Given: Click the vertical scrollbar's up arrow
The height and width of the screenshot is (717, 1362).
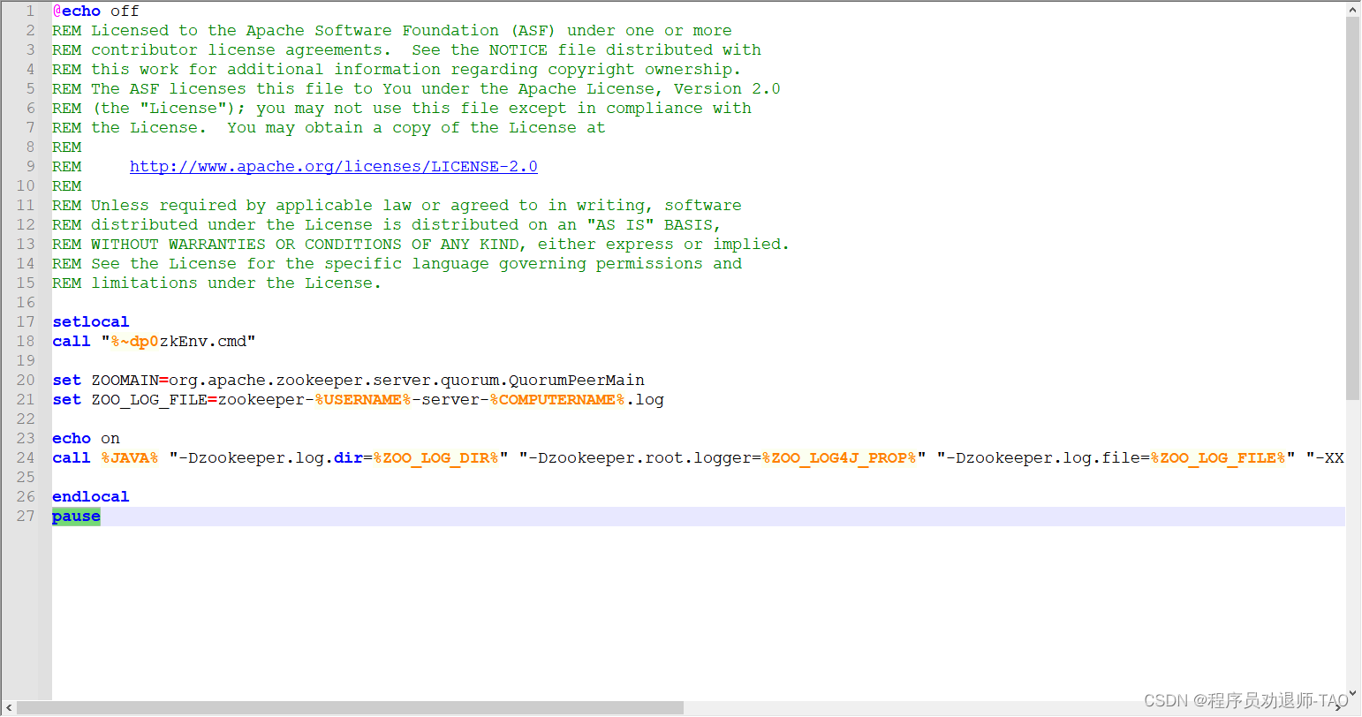Looking at the screenshot, I should click(x=1353, y=9).
